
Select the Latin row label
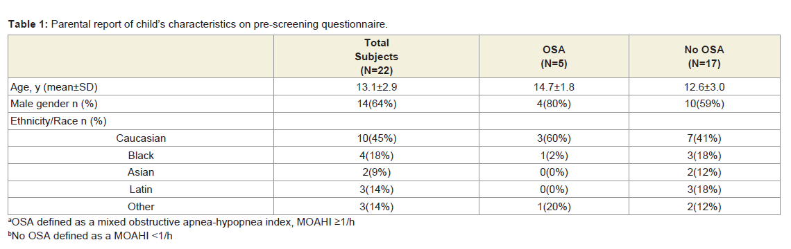point(141,189)
